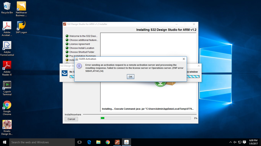Close the S32DS Activation dialog

pos(184,59)
